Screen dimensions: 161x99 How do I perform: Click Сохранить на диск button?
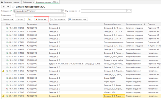(78, 19)
